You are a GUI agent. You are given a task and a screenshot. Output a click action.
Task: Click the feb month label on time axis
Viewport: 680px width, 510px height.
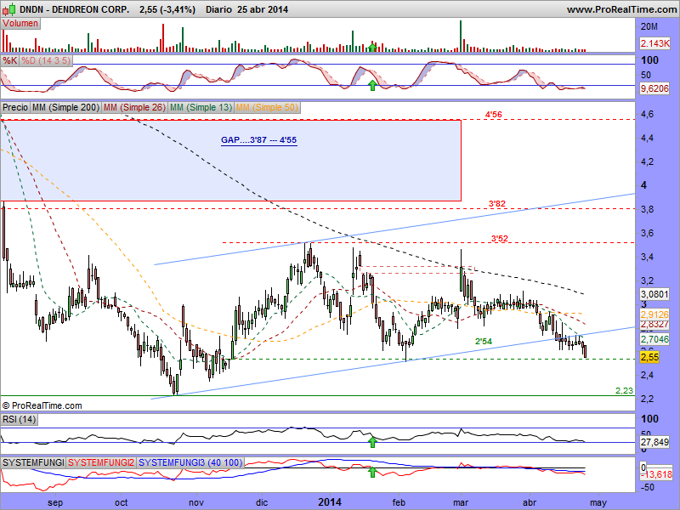click(x=399, y=502)
